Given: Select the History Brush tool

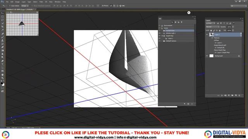Looking at the screenshot, I should pos(2,44).
